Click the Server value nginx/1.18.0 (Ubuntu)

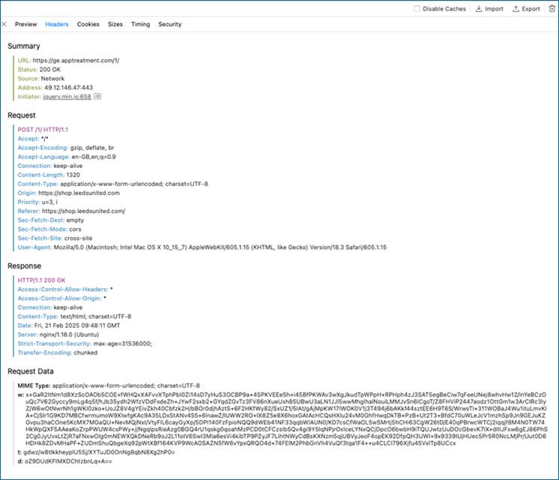pos(69,334)
